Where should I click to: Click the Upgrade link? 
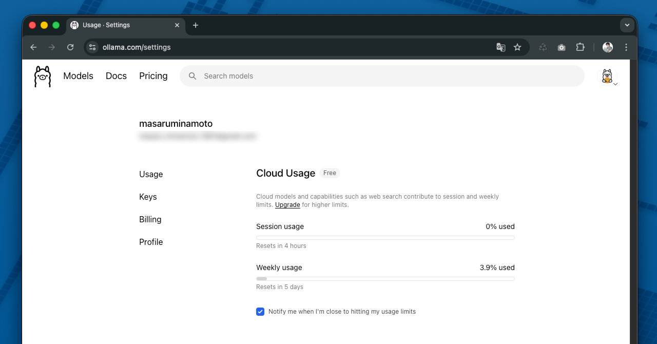(287, 205)
